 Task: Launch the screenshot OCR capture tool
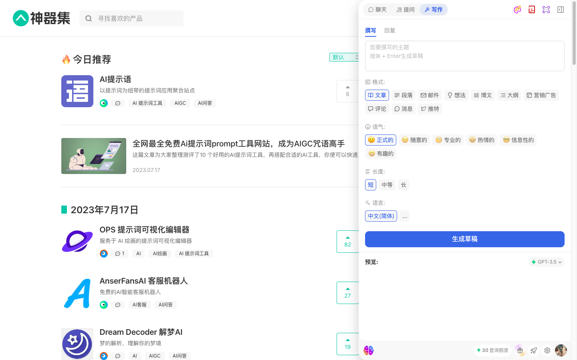point(546,9)
